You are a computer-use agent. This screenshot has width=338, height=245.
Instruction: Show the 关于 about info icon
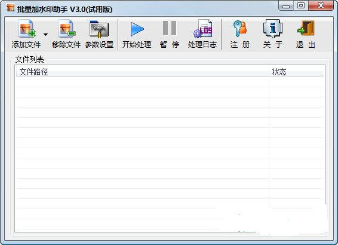(x=273, y=28)
